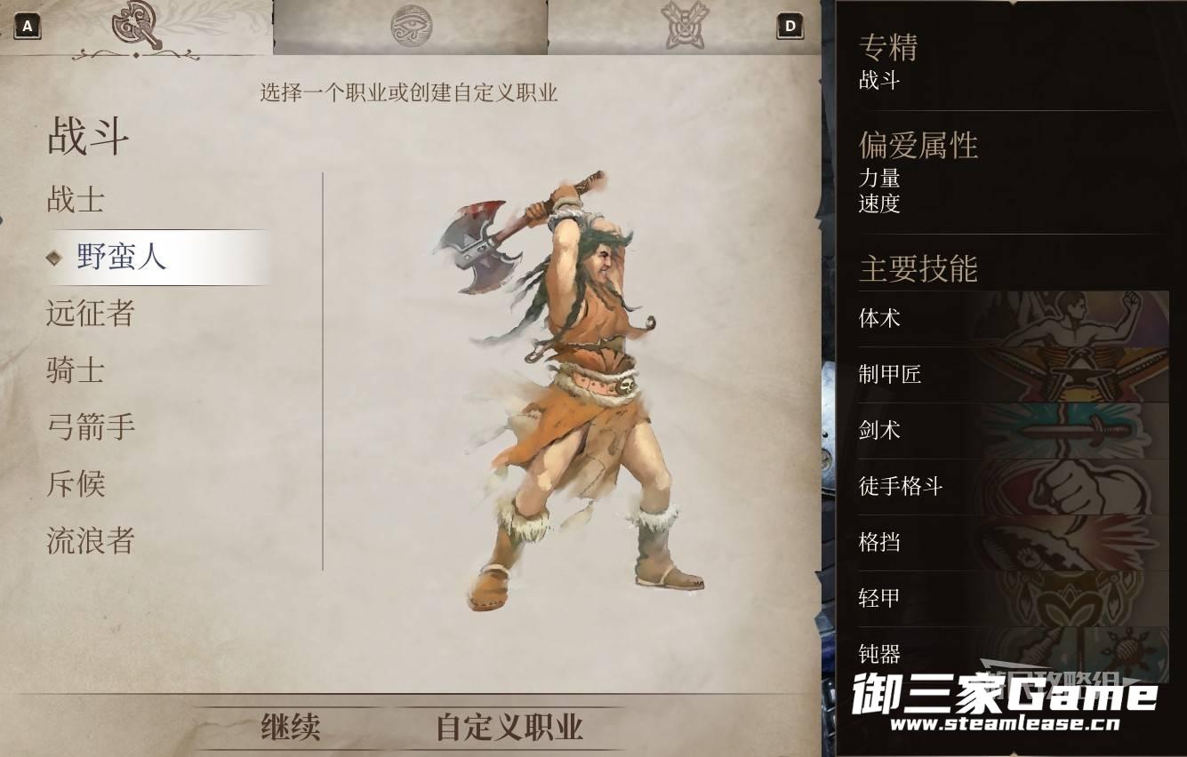Open the 自定义职业 custom class button
This screenshot has width=1187, height=757.
coord(509,727)
